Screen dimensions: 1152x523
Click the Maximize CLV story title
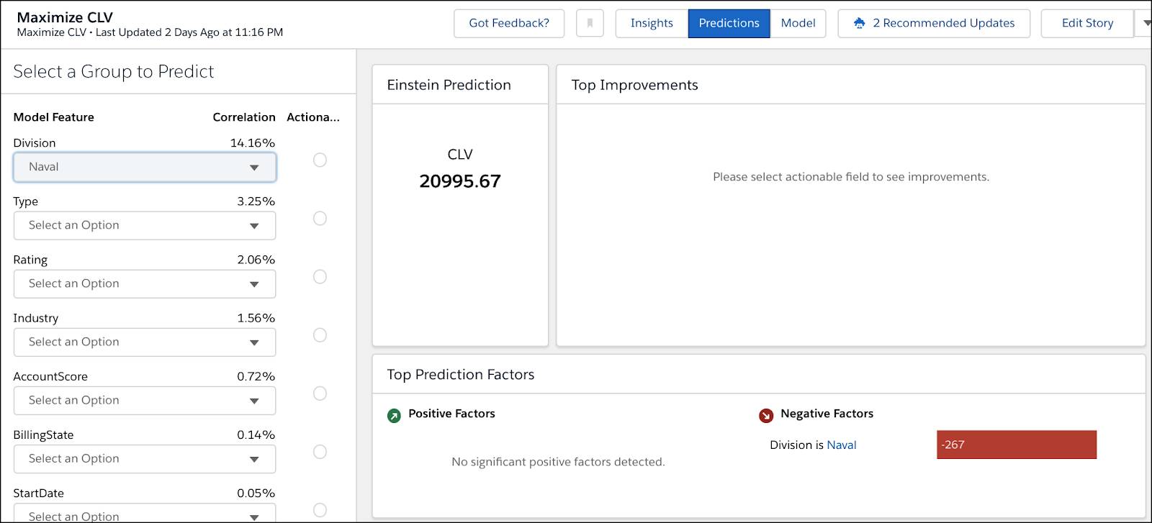pyautogui.click(x=65, y=17)
